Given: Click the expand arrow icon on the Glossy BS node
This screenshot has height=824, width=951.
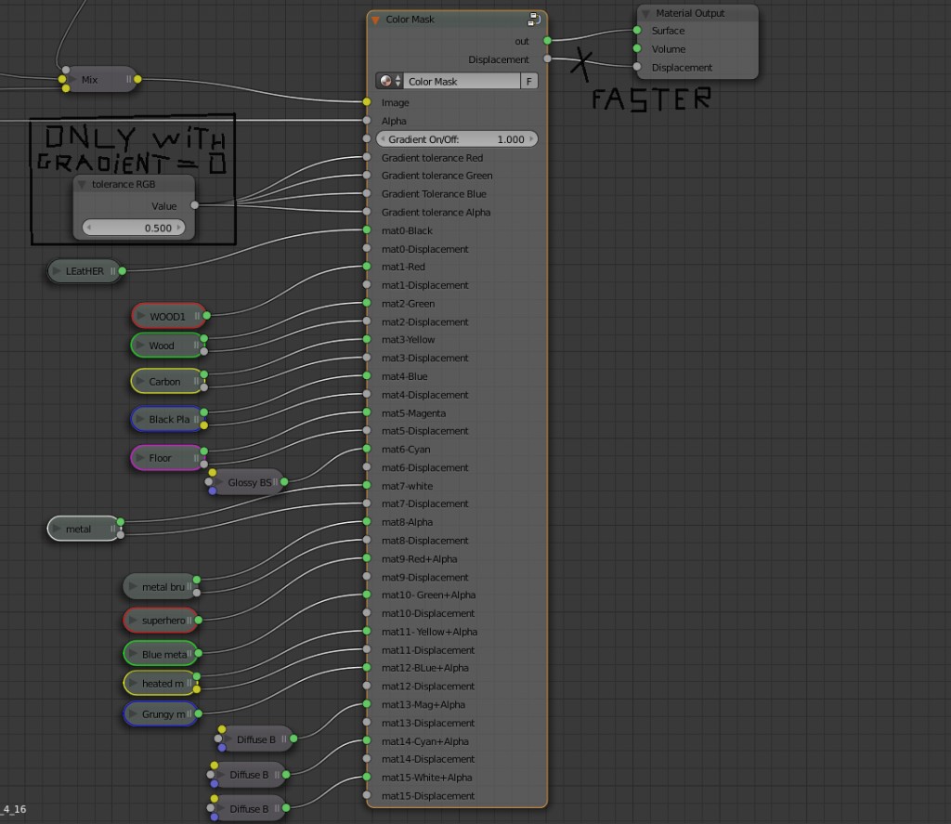Looking at the screenshot, I should (219, 481).
